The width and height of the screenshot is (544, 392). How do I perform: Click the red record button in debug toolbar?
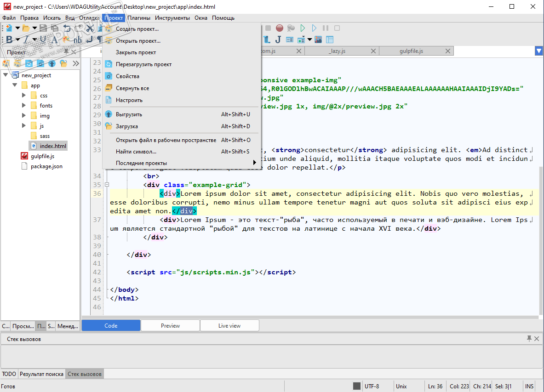[279, 28]
